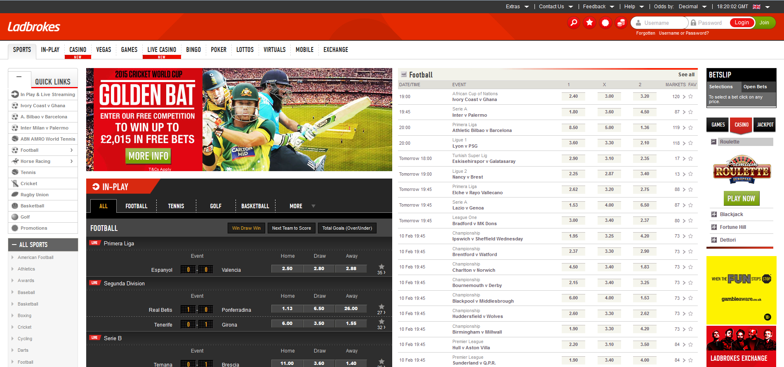The image size is (784, 367).
Task: Click the Cricket bat icon in quick links
Action: [x=15, y=183]
